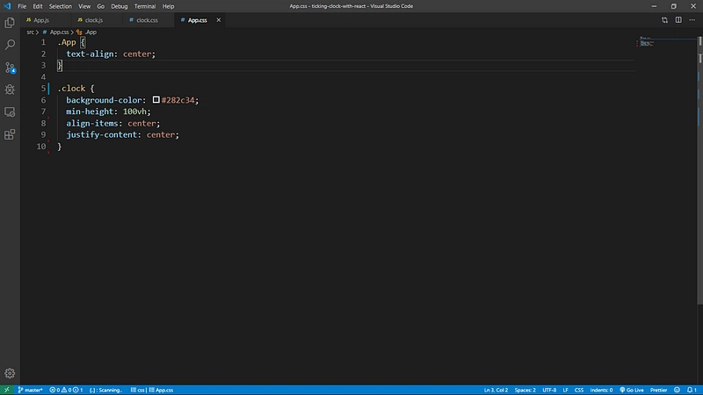Image resolution: width=703 pixels, height=395 pixels.
Task: Click the master branch indicator
Action: click(30, 390)
